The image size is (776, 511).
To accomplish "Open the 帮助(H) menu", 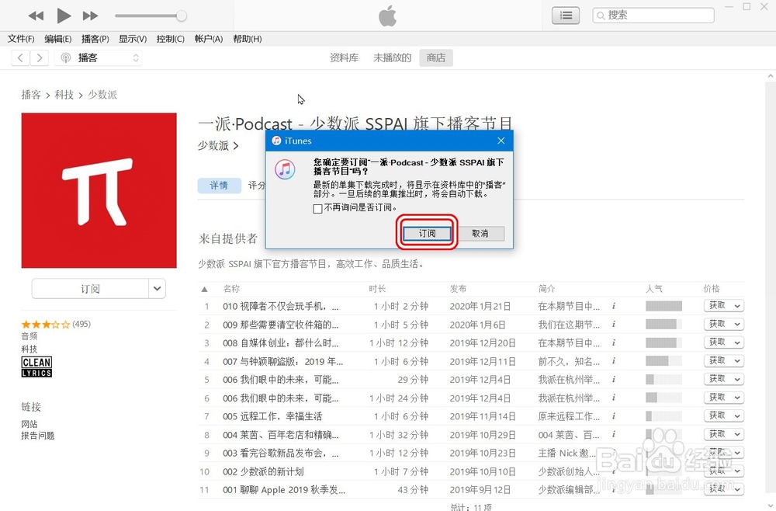I will tap(247, 39).
